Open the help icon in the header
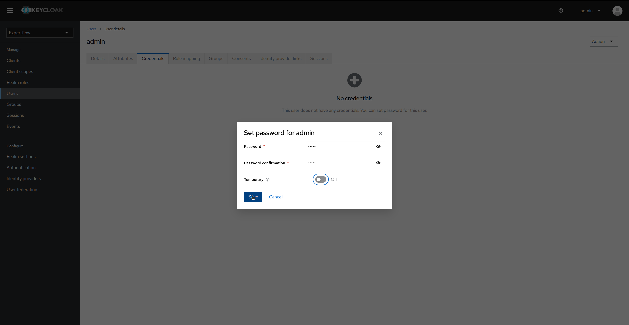The height and width of the screenshot is (325, 629). pyautogui.click(x=561, y=11)
